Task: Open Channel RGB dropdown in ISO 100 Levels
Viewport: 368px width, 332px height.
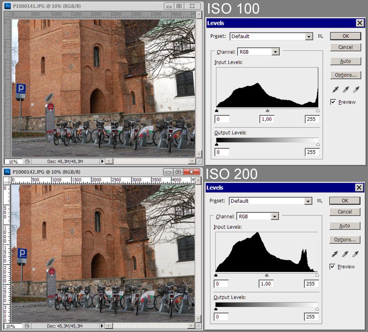Action: [x=276, y=52]
